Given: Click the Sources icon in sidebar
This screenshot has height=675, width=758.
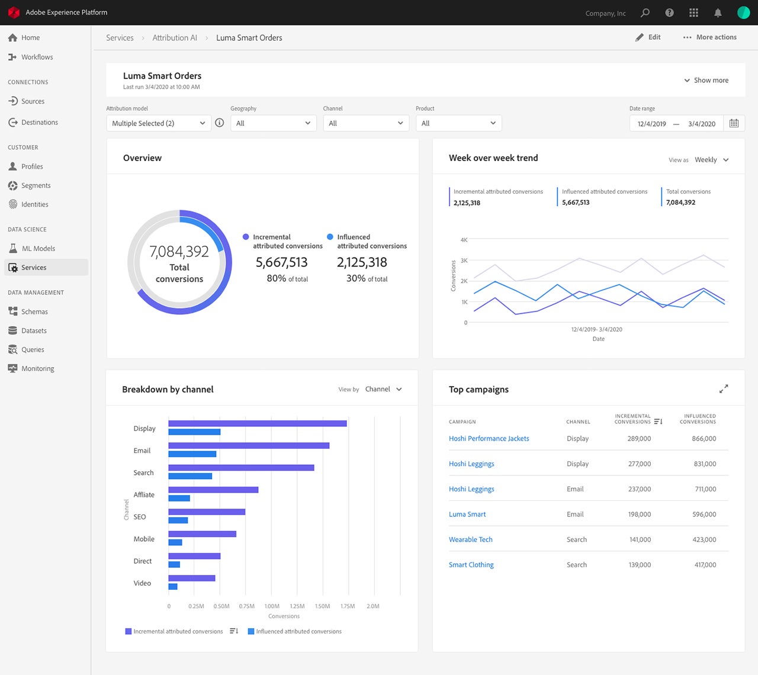Looking at the screenshot, I should 12,101.
